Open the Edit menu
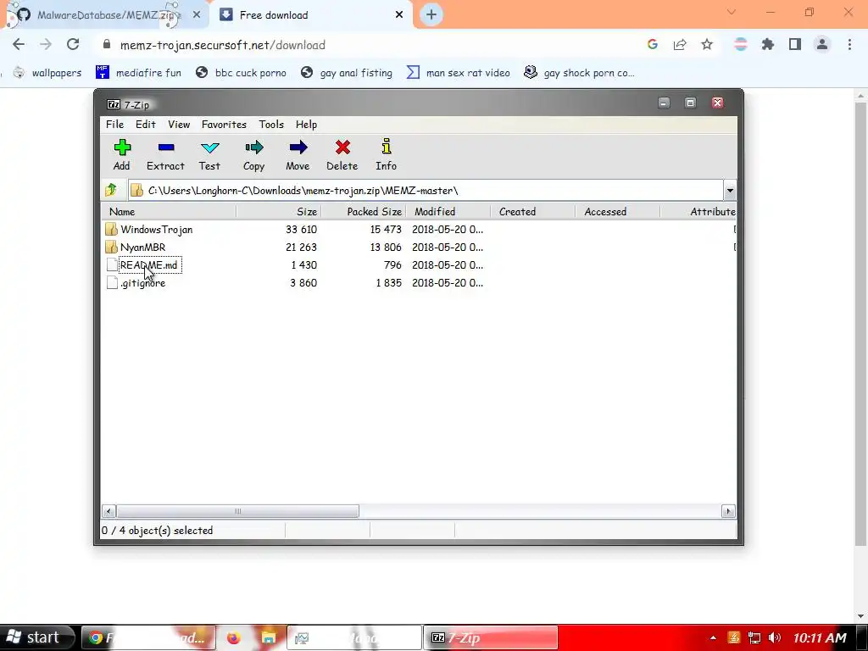Screen dimensions: 868x651 click(146, 125)
